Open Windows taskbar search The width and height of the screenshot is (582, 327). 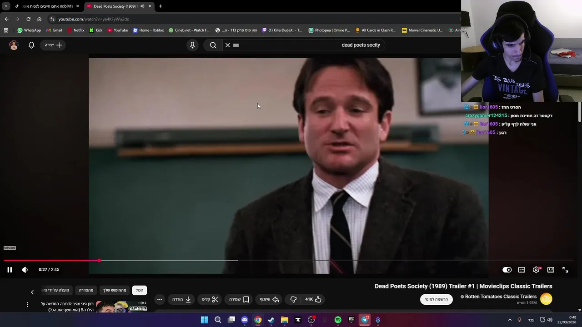[218, 320]
